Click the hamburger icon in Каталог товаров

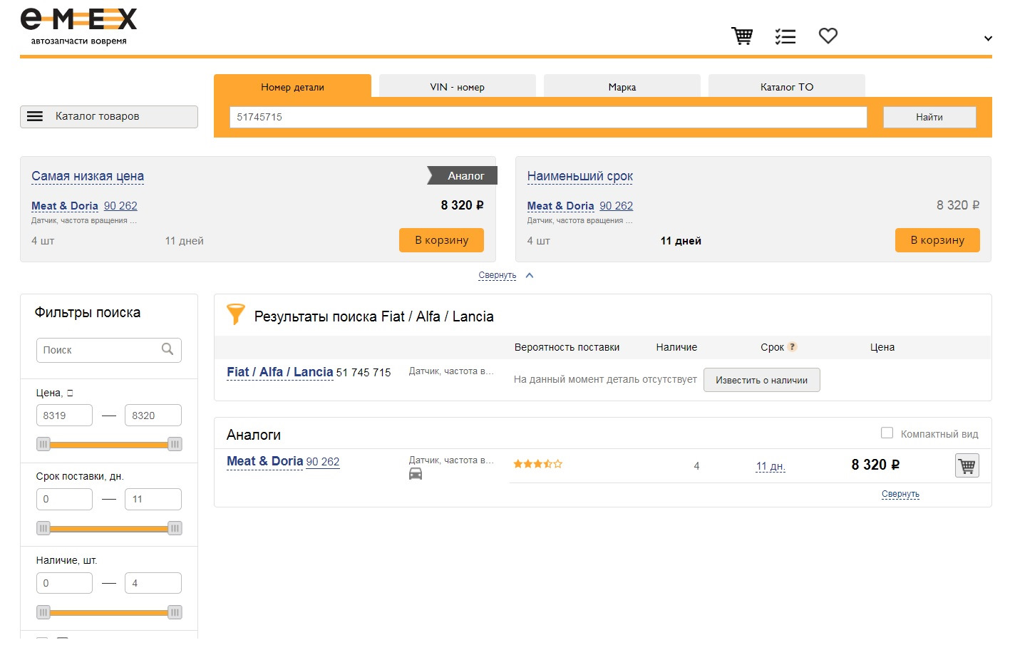[35, 116]
